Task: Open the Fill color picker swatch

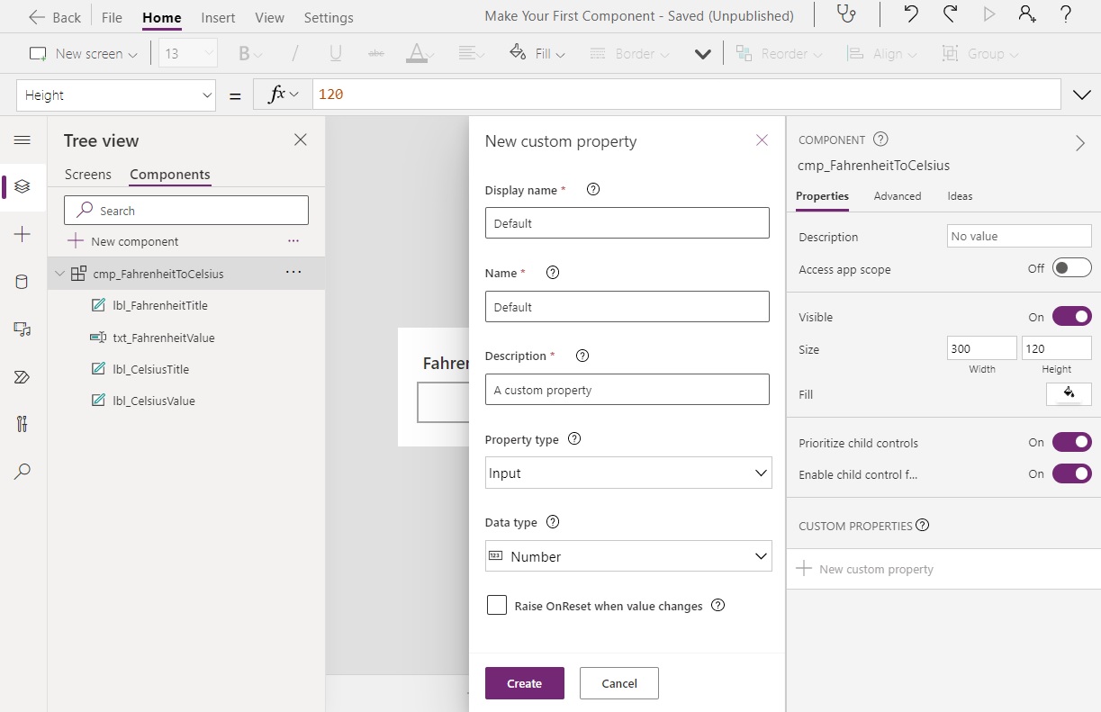Action: (1069, 393)
